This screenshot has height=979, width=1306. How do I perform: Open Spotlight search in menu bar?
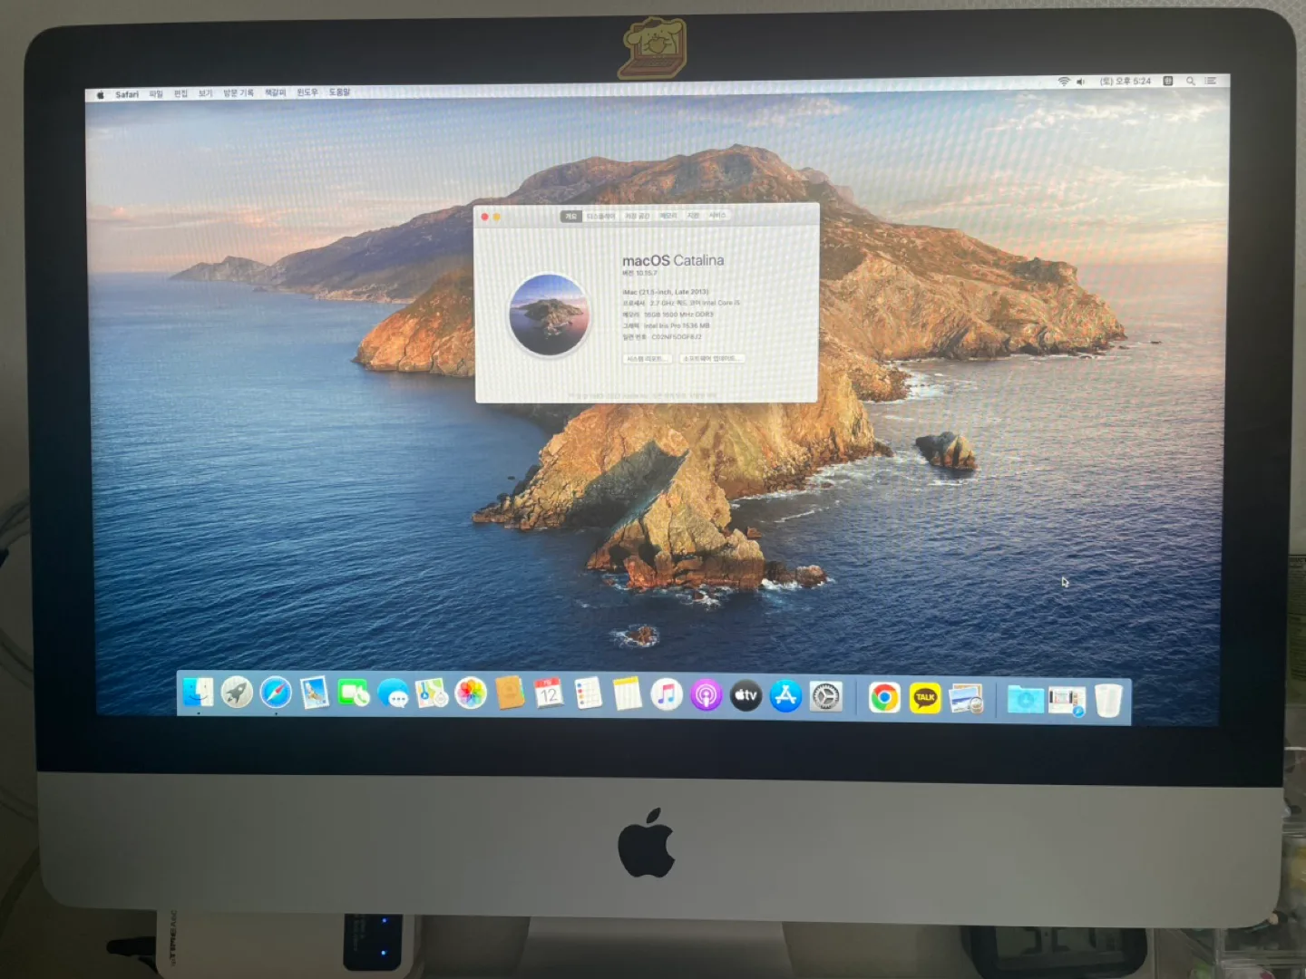point(1190,81)
